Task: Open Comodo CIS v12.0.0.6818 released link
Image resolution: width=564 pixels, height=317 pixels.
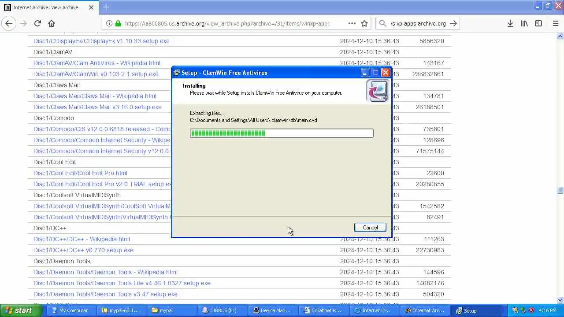Action: [x=102, y=129]
